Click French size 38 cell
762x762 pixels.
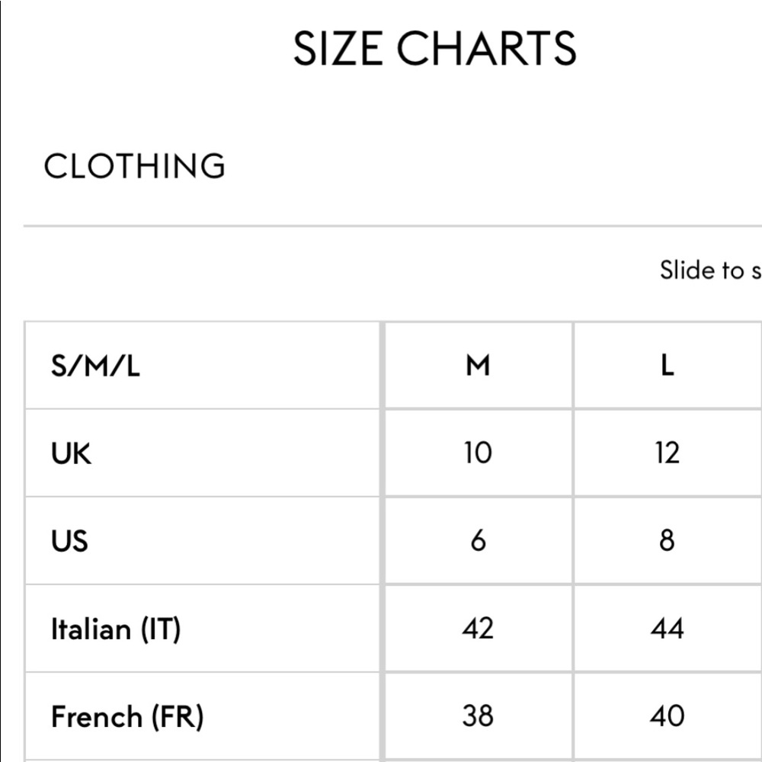pos(479,716)
